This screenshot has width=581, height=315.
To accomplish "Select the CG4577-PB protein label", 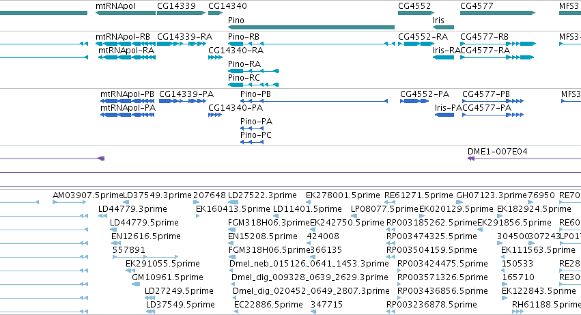I will (486, 94).
